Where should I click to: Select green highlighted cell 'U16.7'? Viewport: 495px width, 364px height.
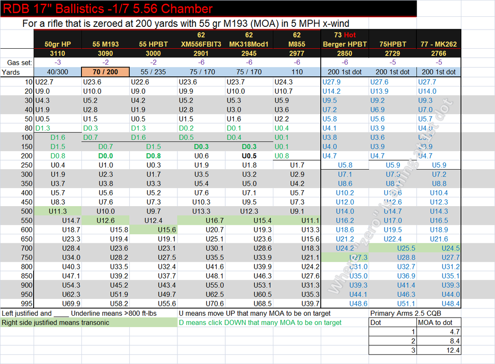(201, 220)
